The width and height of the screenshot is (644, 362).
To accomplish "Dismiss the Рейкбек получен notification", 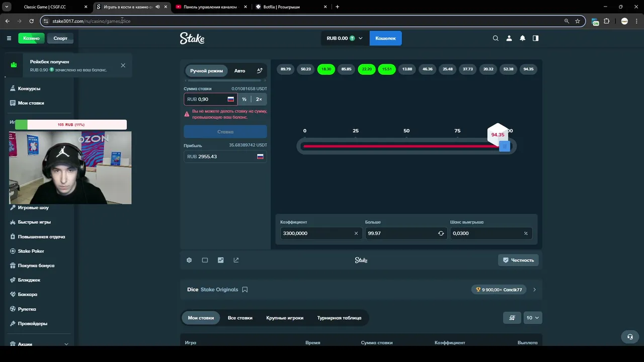I will (123, 65).
